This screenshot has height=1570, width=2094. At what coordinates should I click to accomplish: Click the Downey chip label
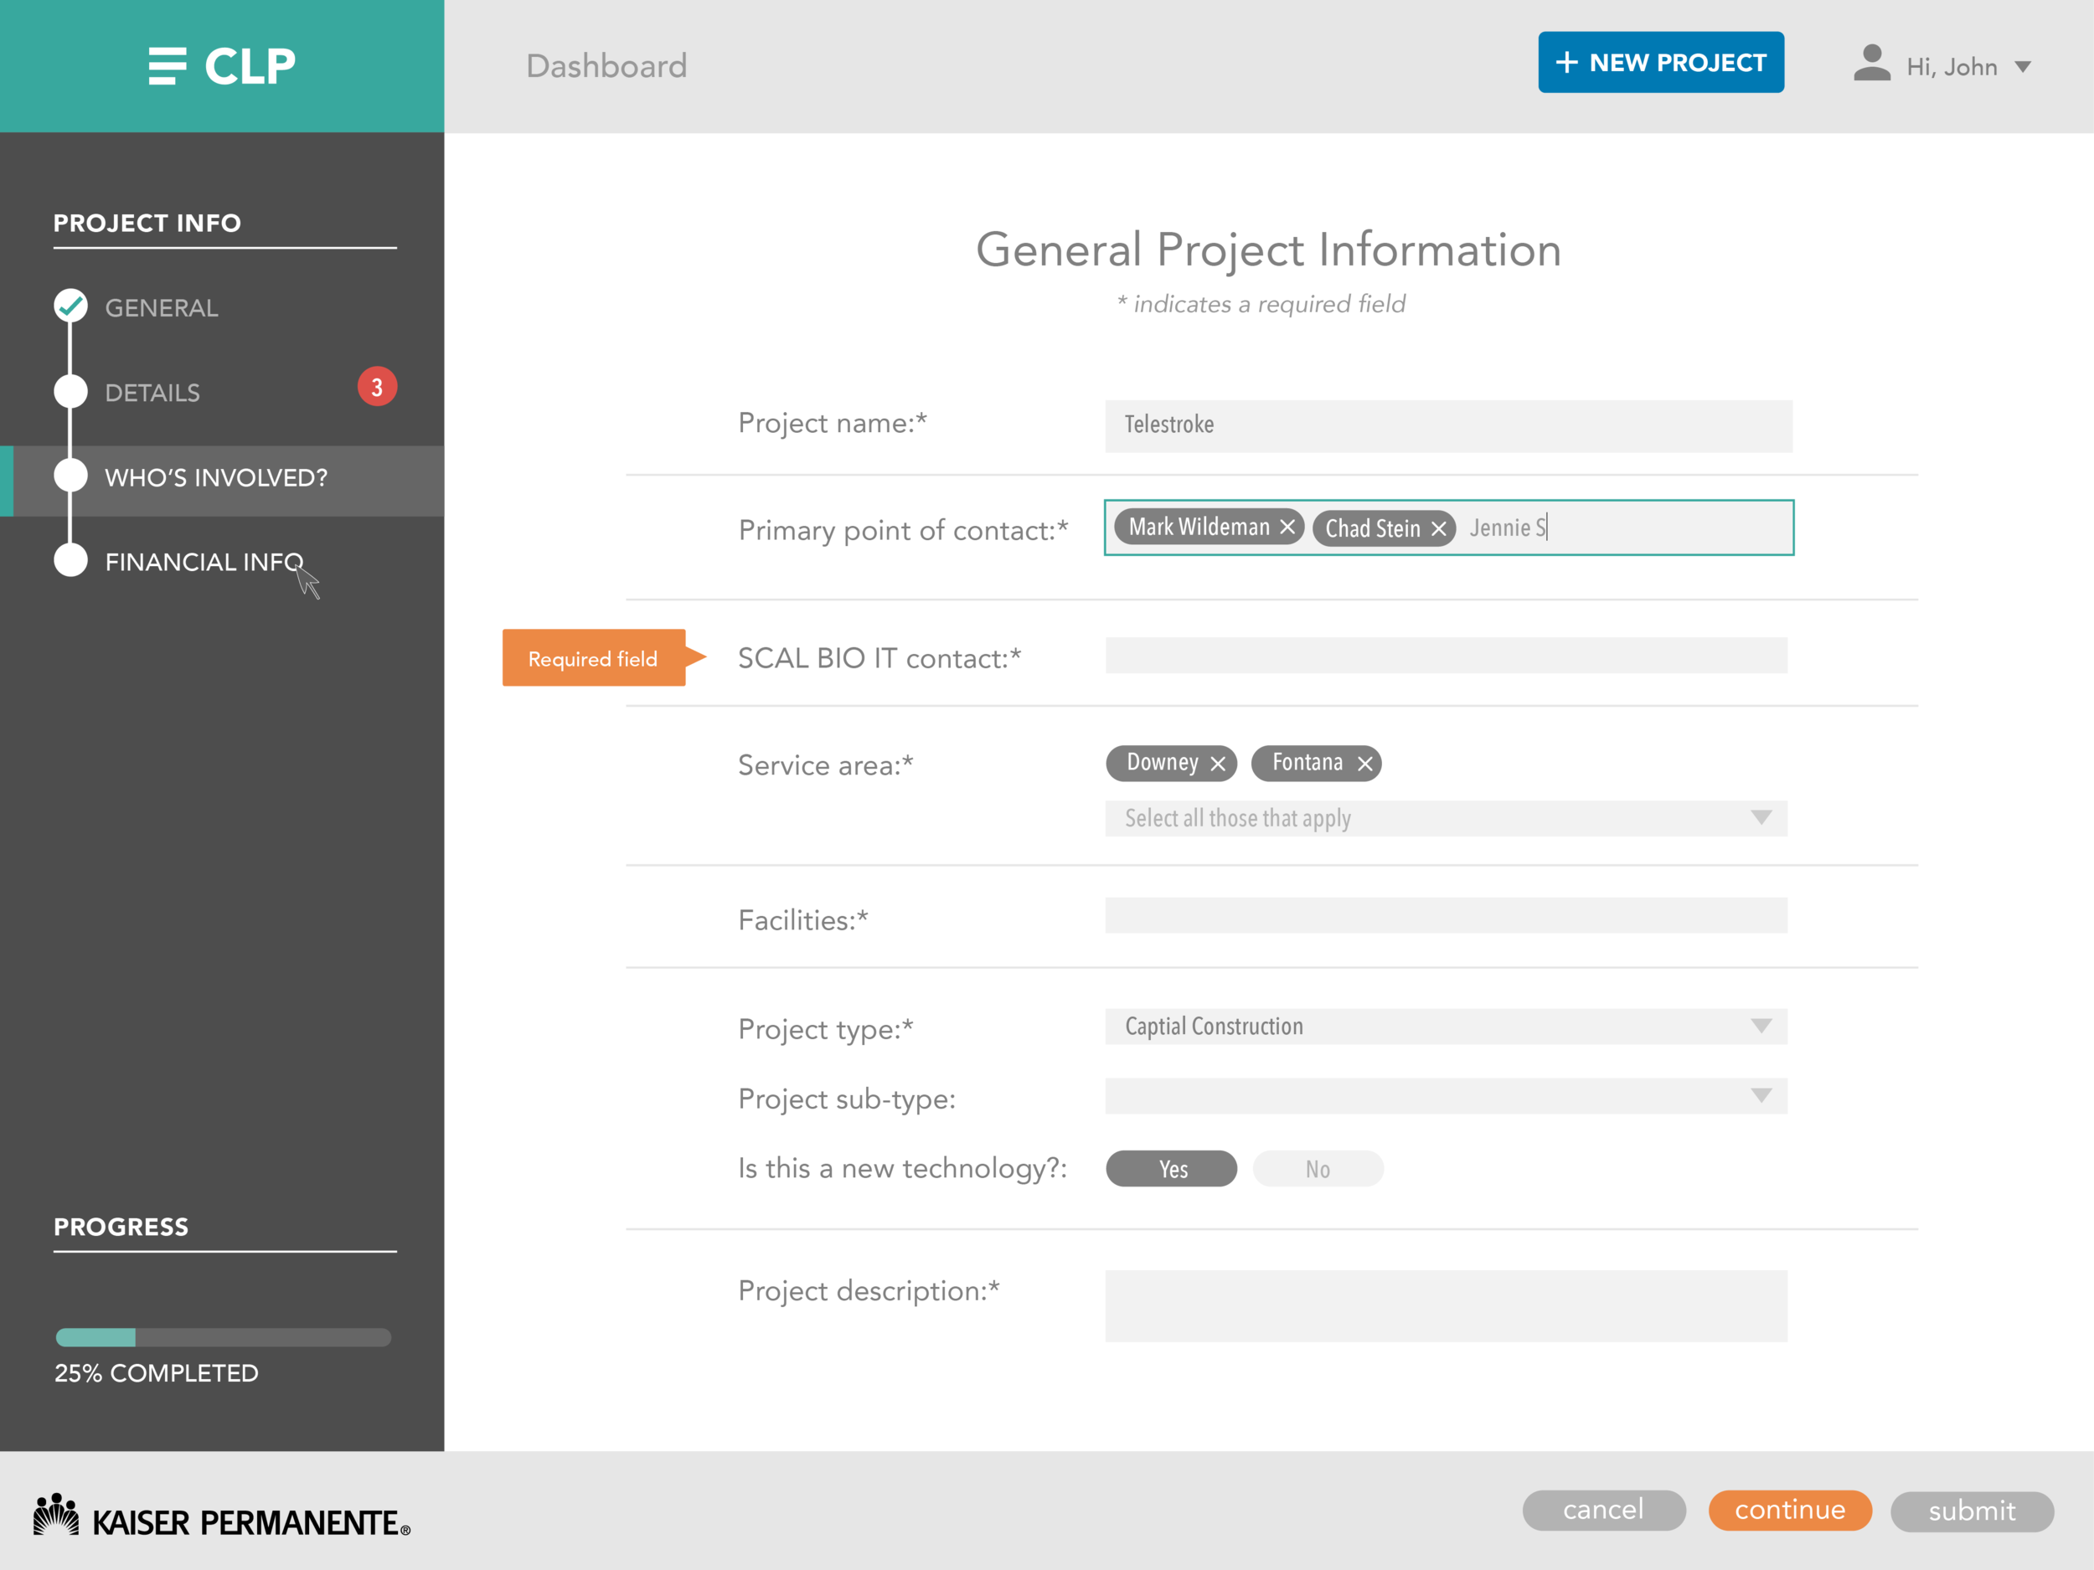coord(1163,763)
